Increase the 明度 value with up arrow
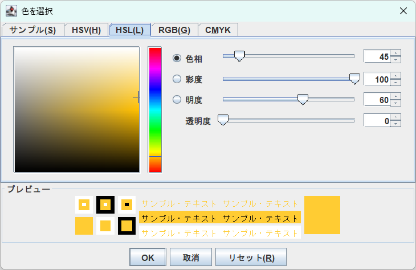The width and height of the screenshot is (416, 270). (x=395, y=96)
